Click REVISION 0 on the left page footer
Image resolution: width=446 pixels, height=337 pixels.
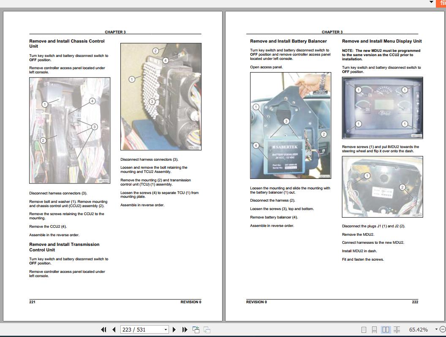point(190,302)
